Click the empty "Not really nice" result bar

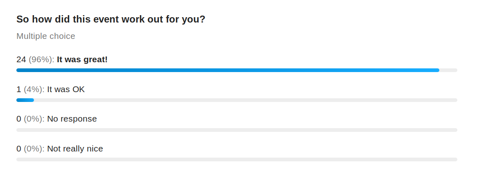click(237, 159)
